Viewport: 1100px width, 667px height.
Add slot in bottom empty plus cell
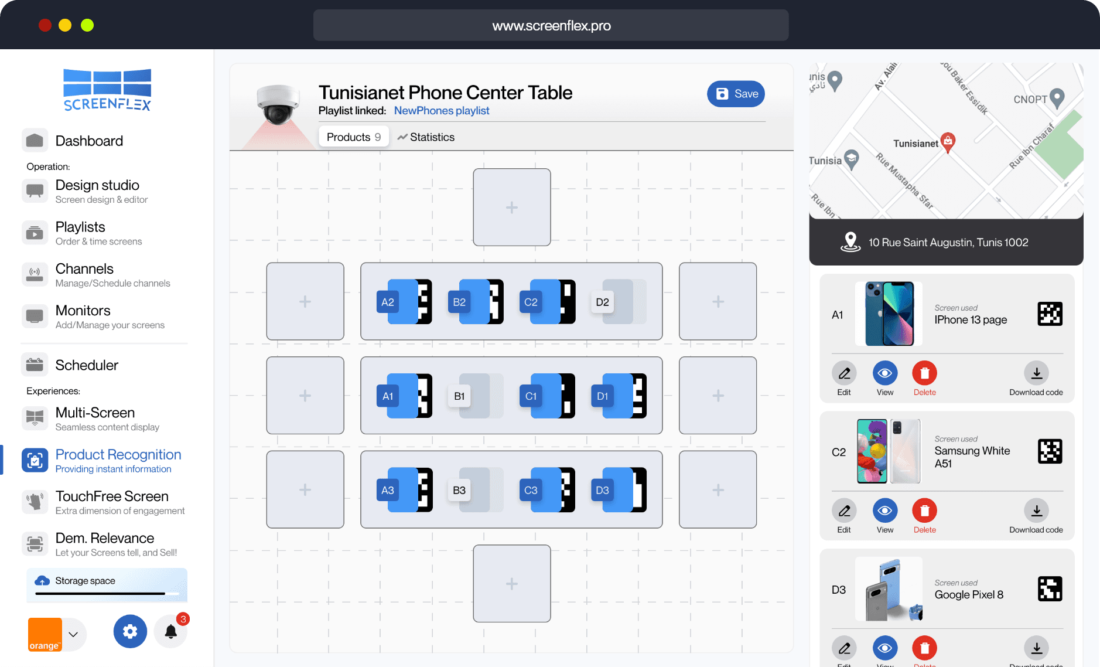click(x=511, y=584)
